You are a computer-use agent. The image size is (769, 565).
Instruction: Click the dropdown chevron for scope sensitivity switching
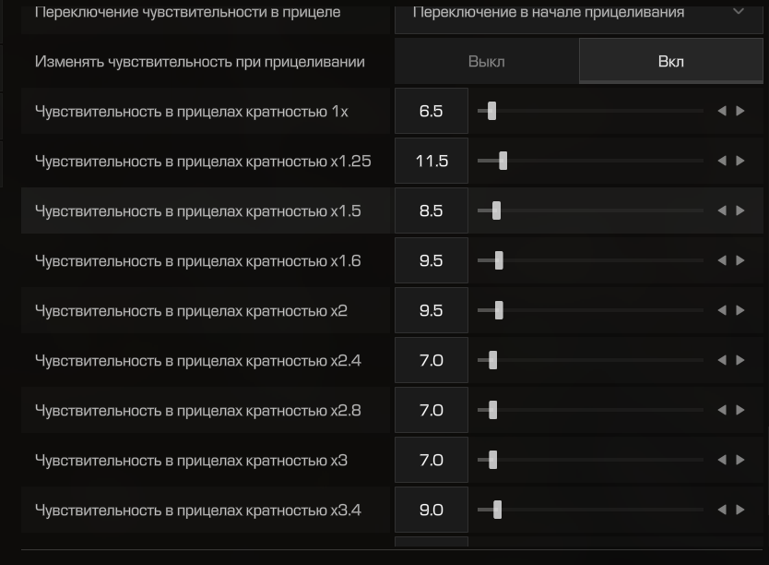tap(738, 12)
